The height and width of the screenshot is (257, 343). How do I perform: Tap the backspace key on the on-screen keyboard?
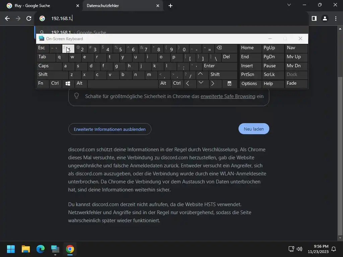(226, 49)
